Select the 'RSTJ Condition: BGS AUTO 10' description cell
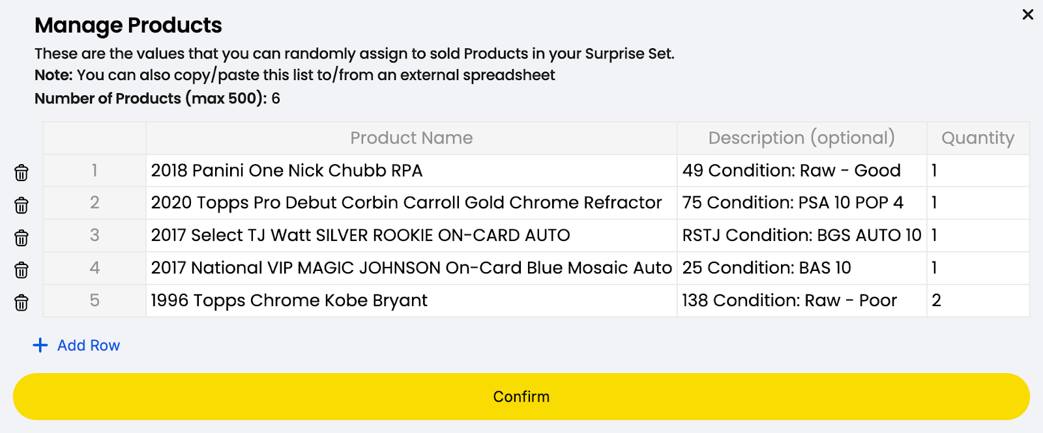1043x433 pixels. pos(801,236)
